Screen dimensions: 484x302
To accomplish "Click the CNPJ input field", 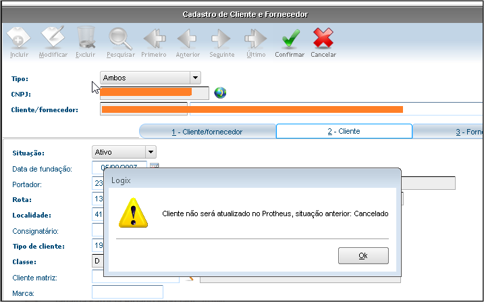I will pyautogui.click(x=155, y=93).
